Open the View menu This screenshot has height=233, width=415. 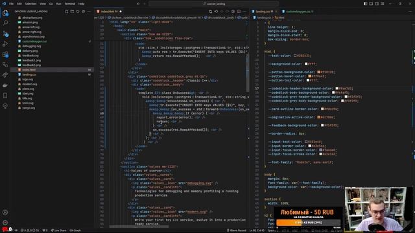click(43, 4)
